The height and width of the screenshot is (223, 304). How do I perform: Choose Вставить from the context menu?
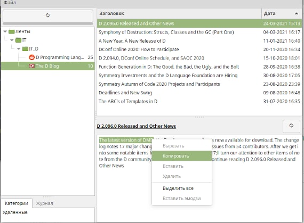tap(182, 166)
